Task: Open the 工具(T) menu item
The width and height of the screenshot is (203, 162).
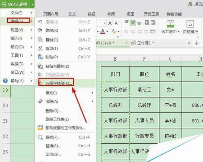Action: [17, 55]
